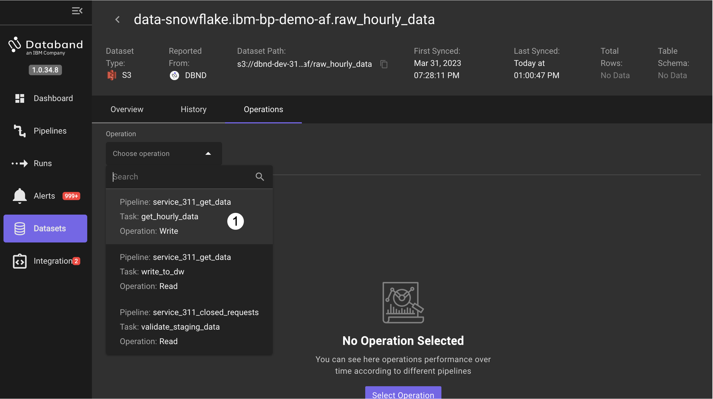
Task: Click the back navigation arrow
Action: (116, 19)
